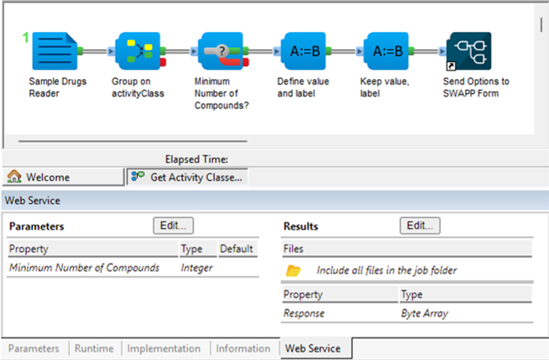Click the home icon on Welcome tab

15,177
